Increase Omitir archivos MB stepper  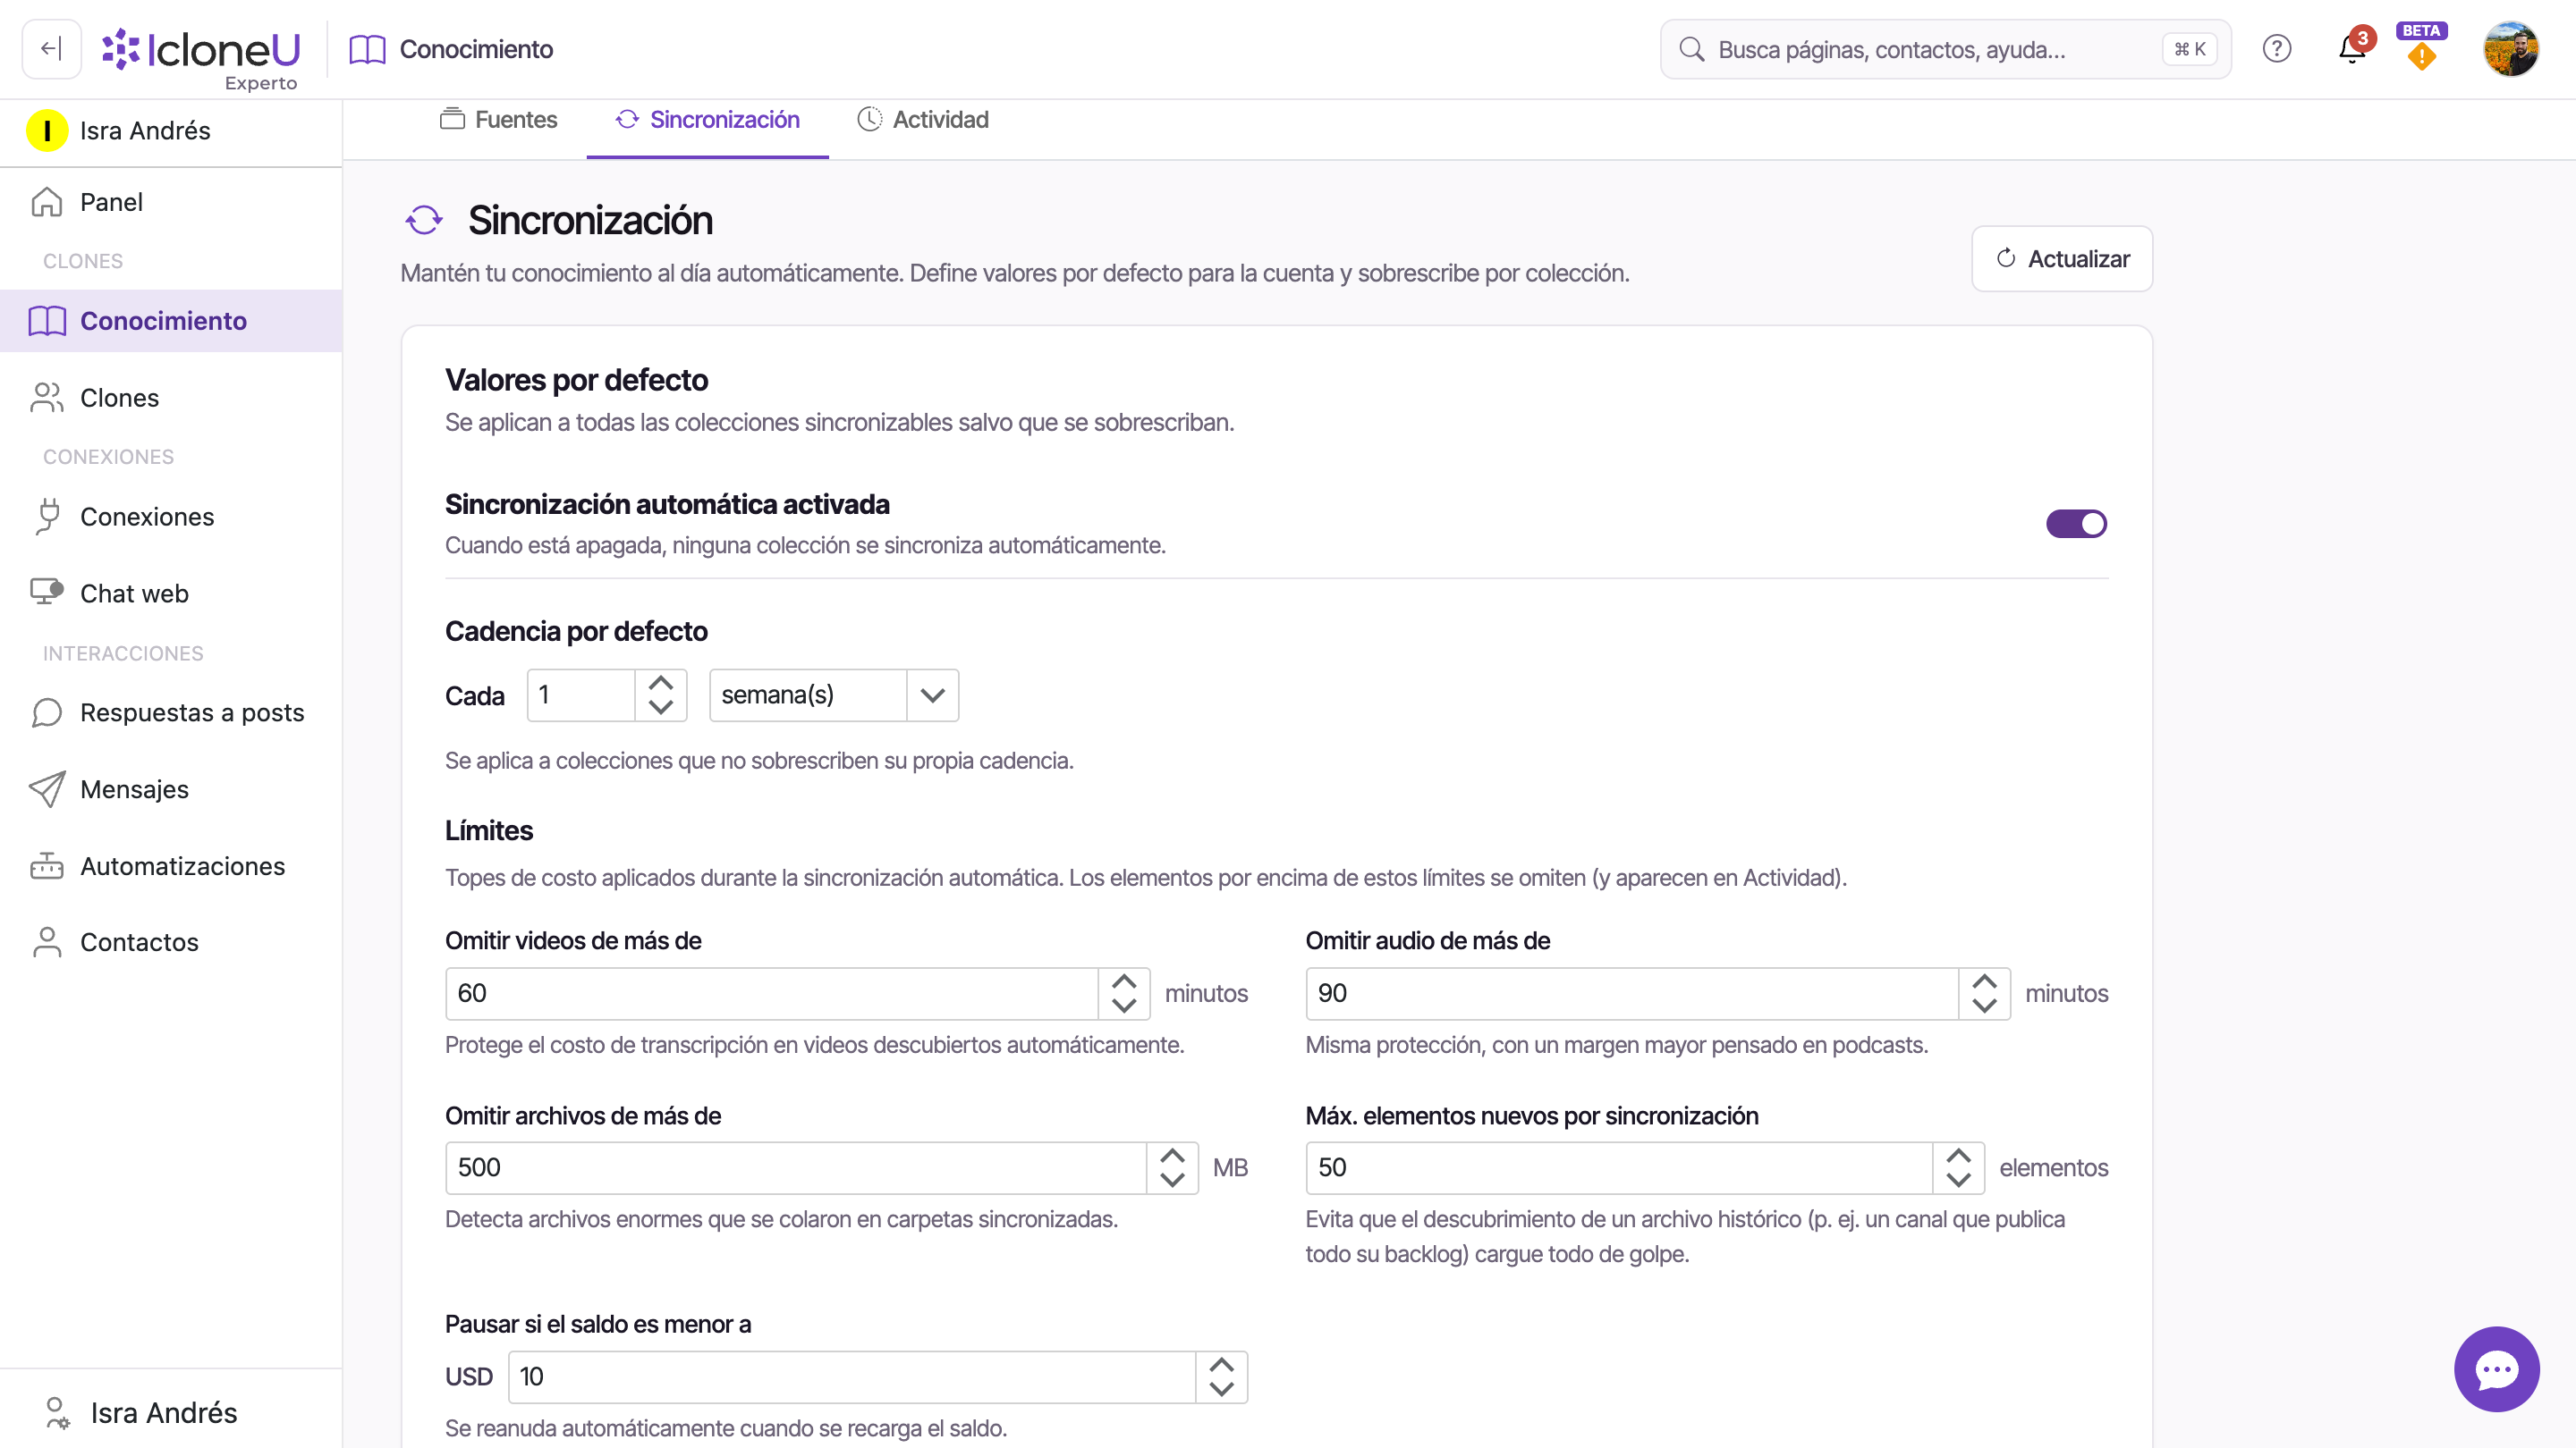click(x=1172, y=1157)
